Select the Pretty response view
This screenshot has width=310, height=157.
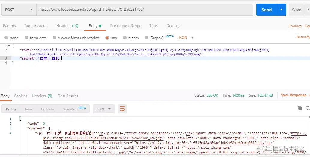coord(11,109)
